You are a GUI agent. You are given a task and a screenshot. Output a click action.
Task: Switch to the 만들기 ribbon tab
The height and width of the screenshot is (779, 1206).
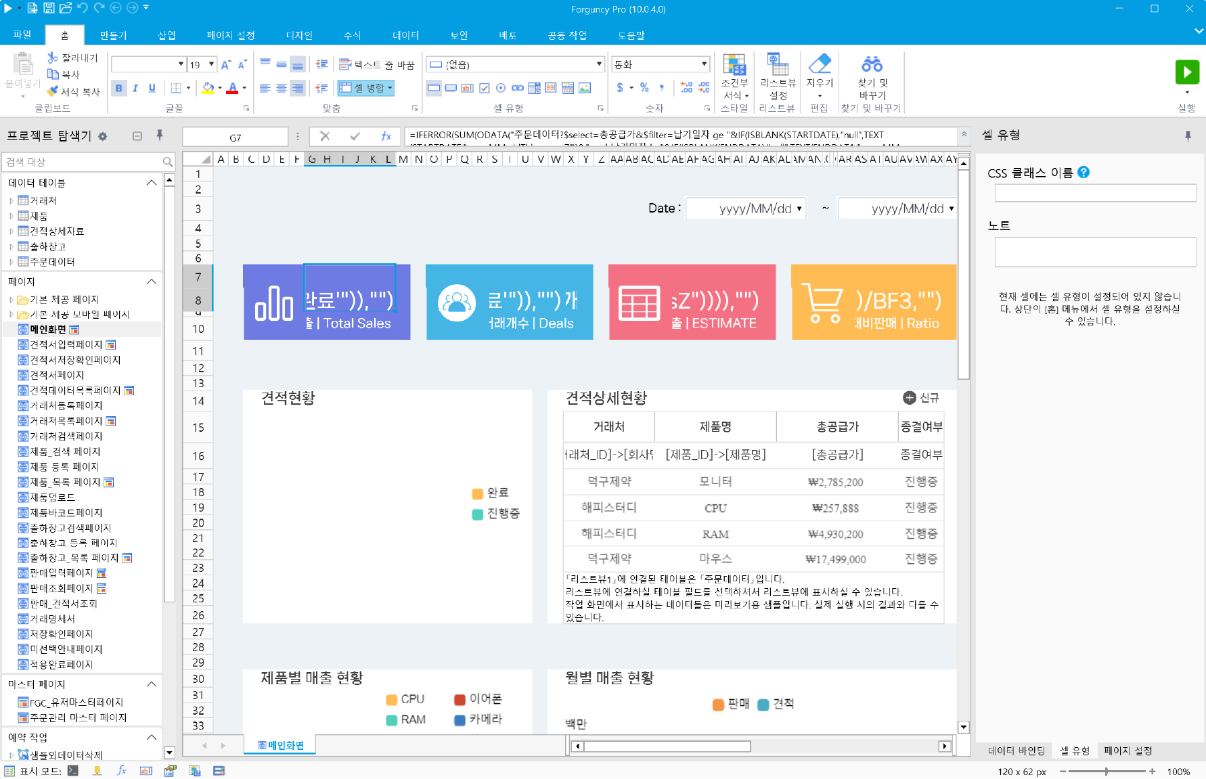click(x=113, y=35)
